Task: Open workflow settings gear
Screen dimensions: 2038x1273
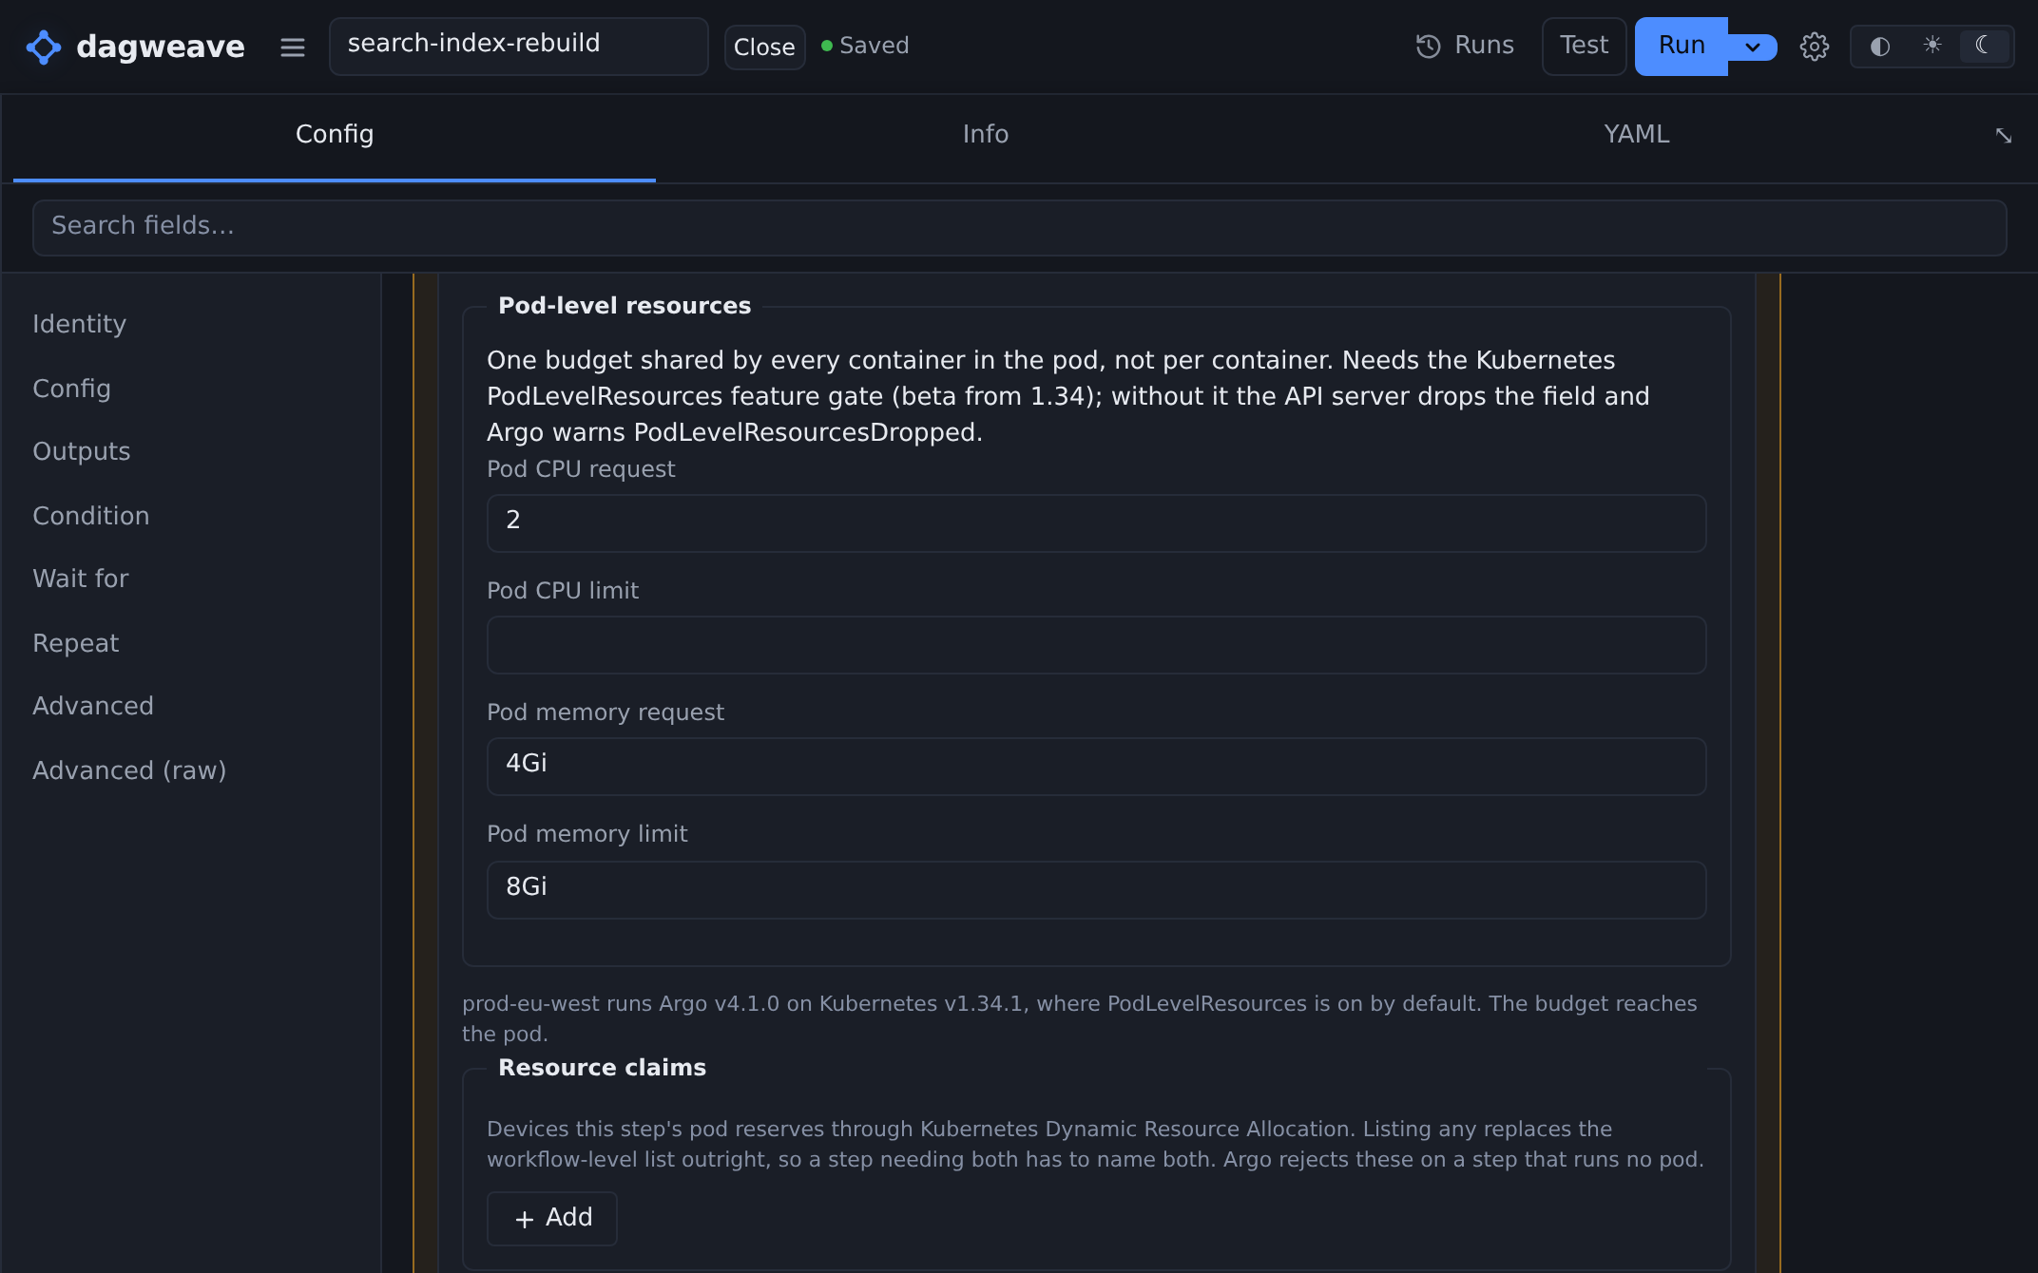Action: [1815, 47]
